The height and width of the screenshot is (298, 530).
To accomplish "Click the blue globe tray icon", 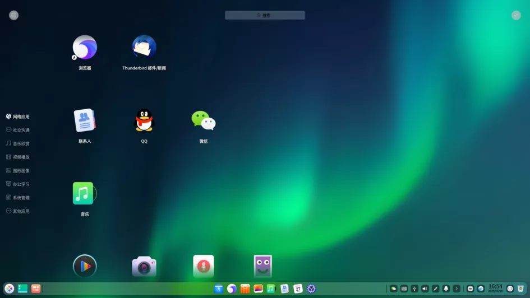I will [481, 288].
